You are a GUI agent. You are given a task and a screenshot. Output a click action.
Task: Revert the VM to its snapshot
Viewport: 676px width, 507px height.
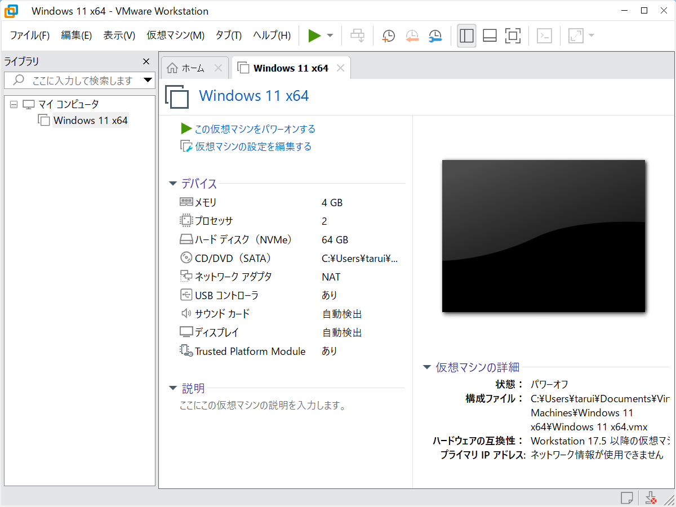click(411, 35)
